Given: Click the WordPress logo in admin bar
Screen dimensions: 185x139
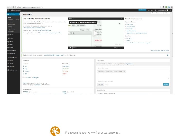Looking at the screenshot, I should [x=8, y=10].
